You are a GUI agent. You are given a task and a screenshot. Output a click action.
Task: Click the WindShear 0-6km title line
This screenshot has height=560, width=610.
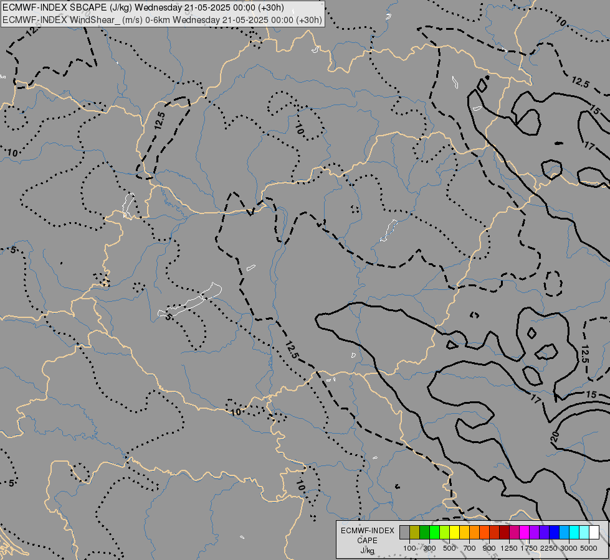tap(162, 20)
